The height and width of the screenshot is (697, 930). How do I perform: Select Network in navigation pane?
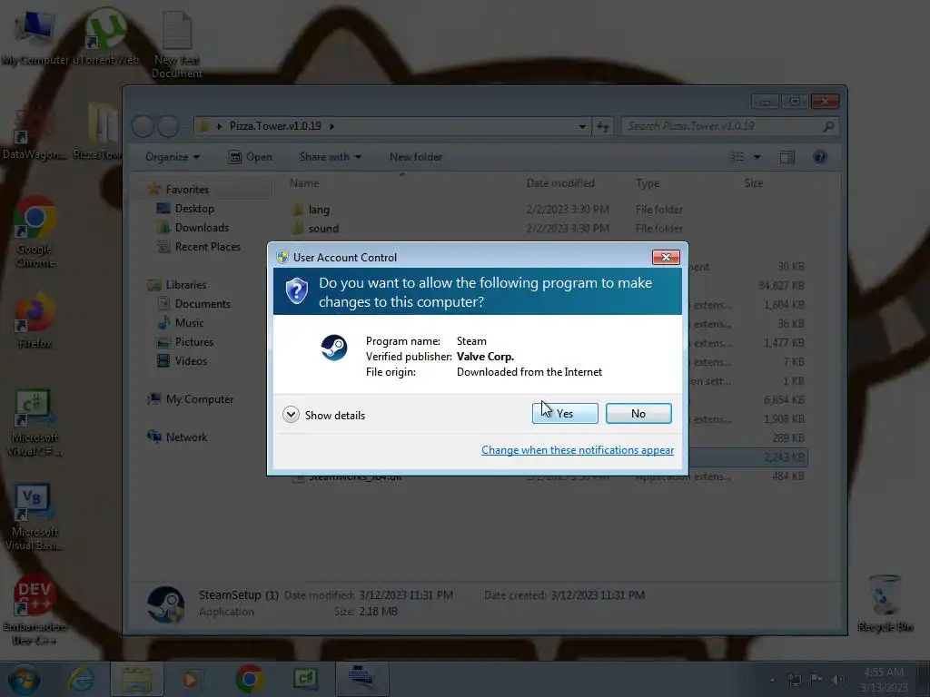click(186, 437)
